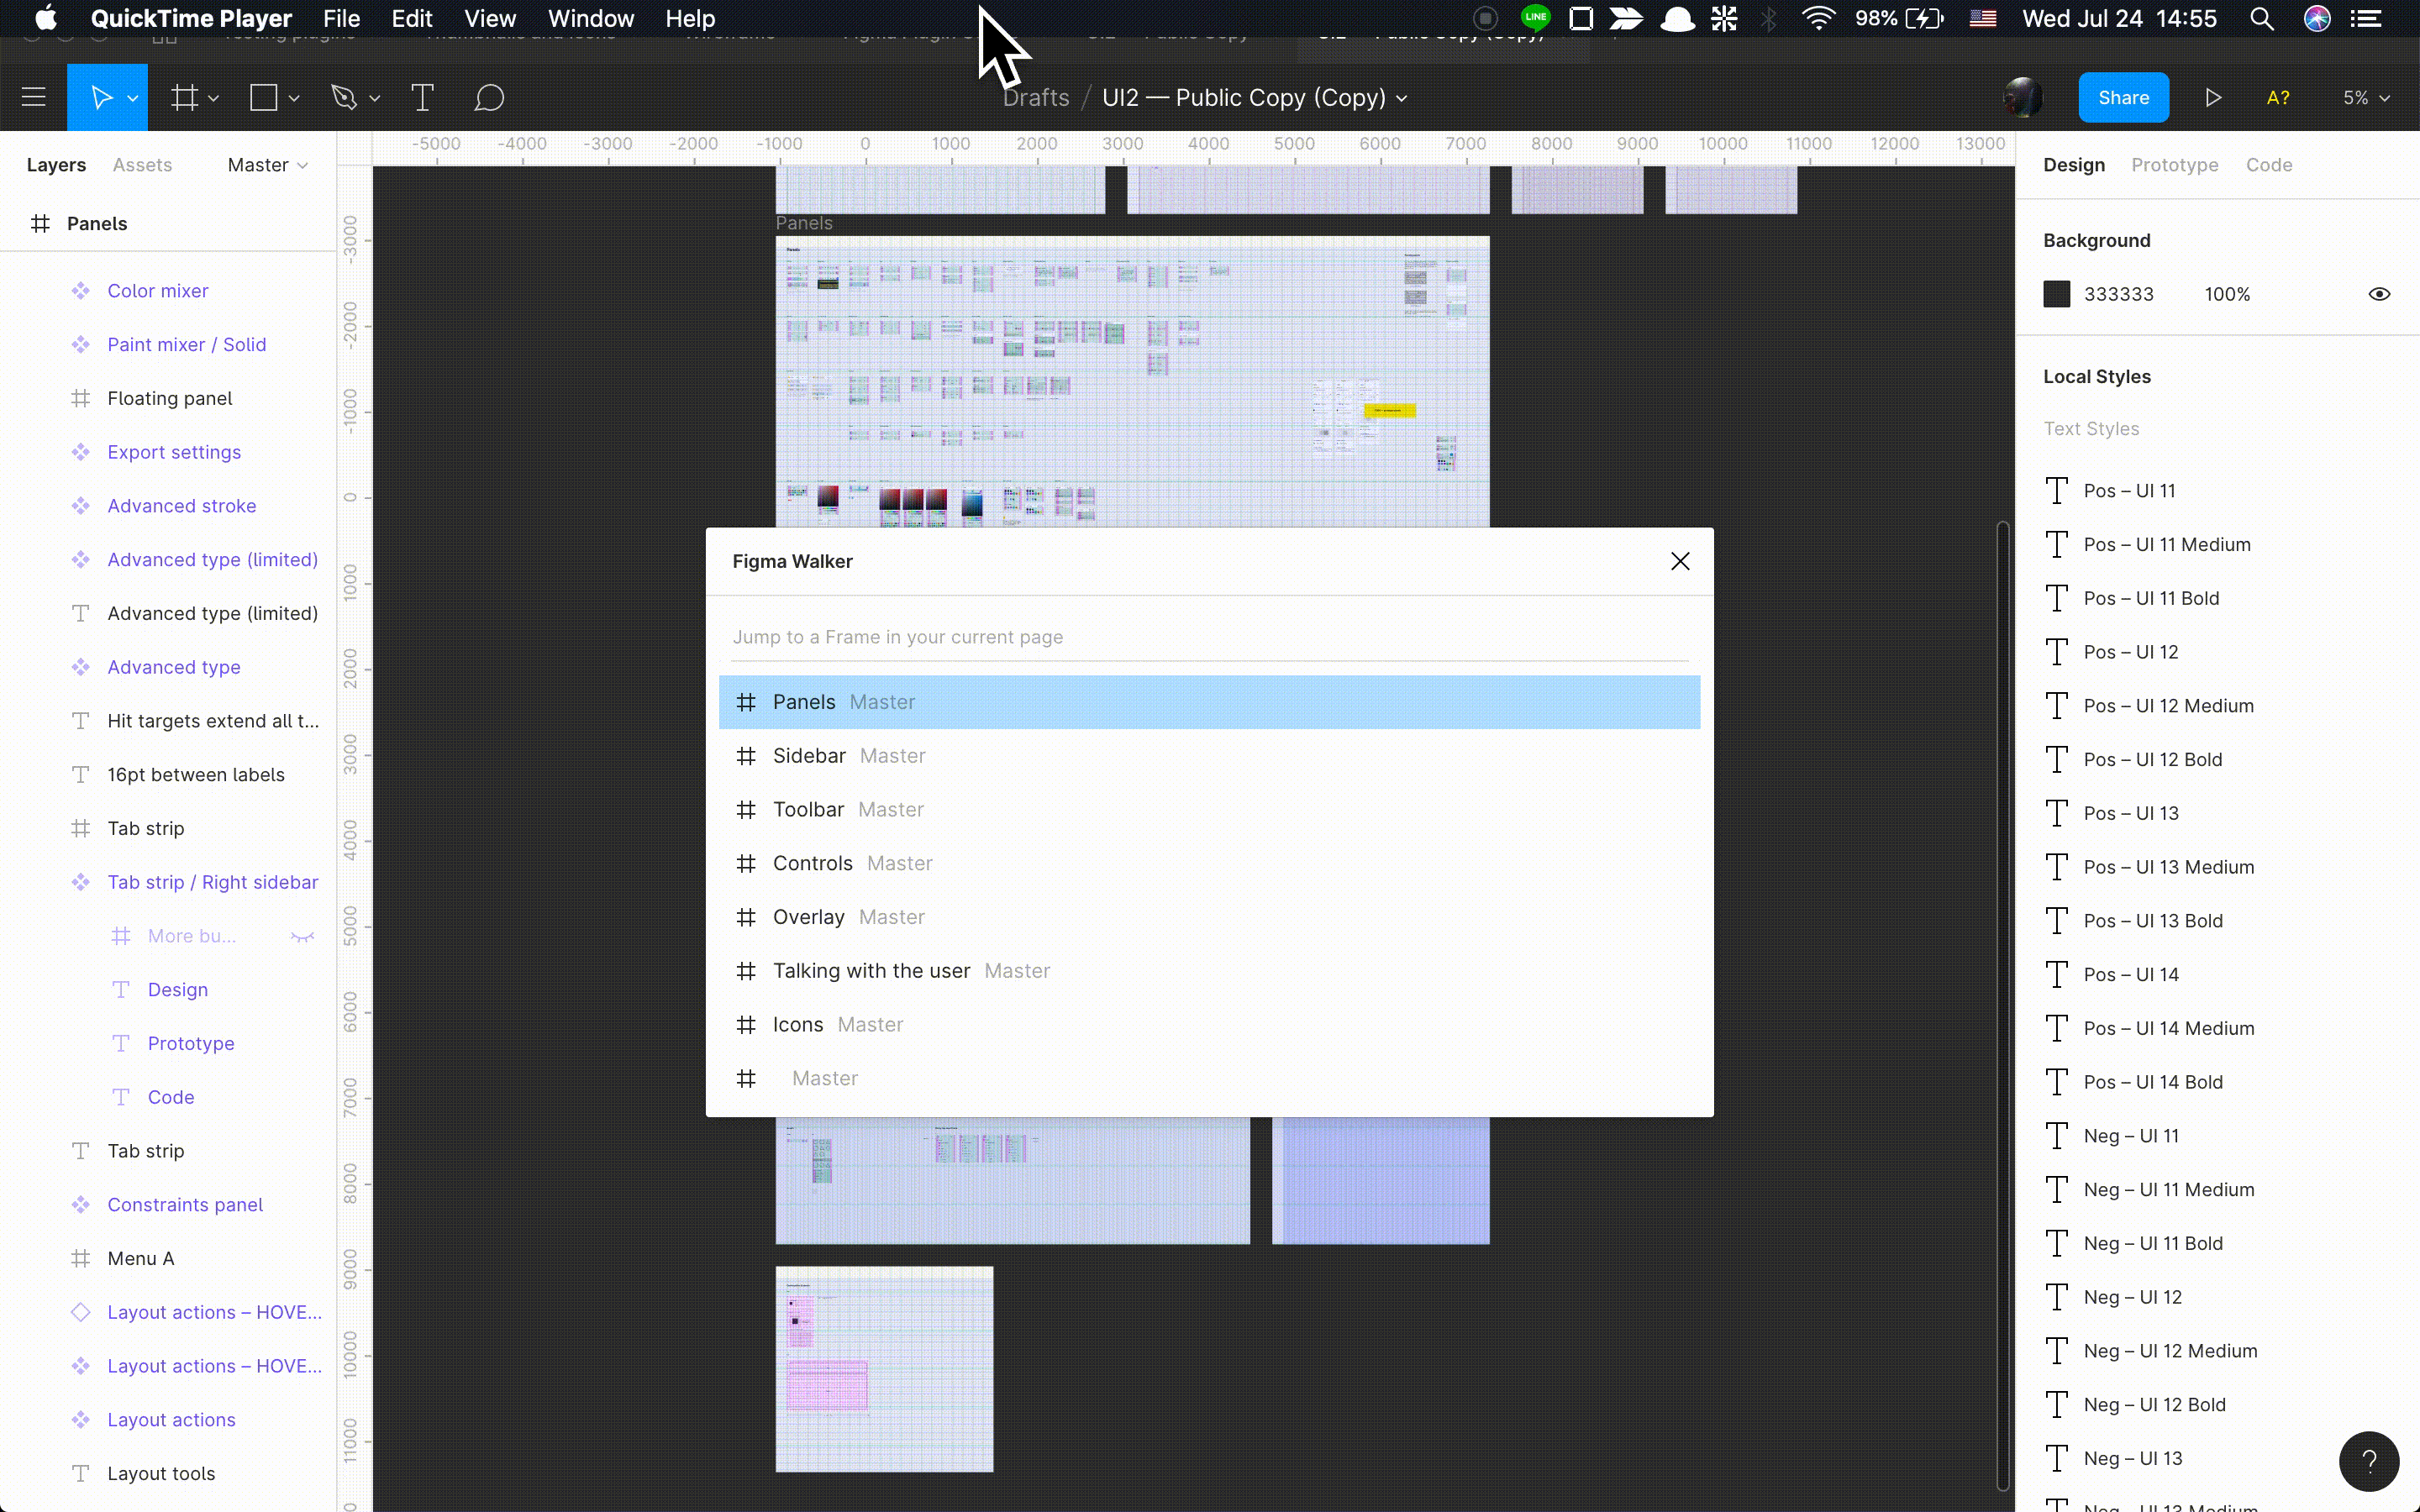This screenshot has width=2420, height=1512.
Task: Expand the file name dropdown chevron
Action: coord(1402,99)
